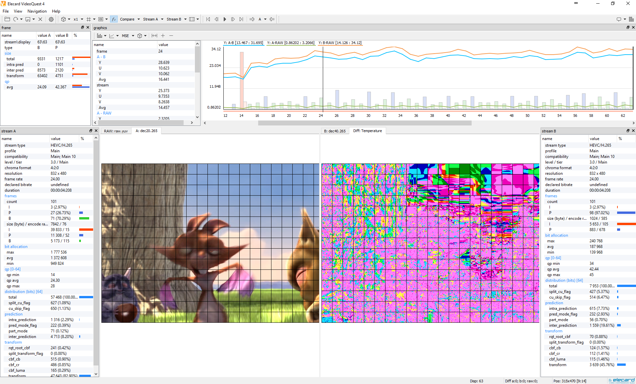This screenshot has width=636, height=384.
Task: Open the dropdown arrow beside save icon
Action: point(33,19)
